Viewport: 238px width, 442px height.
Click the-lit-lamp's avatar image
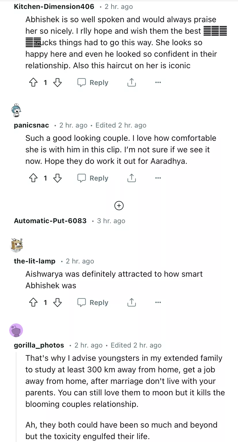(x=16, y=245)
